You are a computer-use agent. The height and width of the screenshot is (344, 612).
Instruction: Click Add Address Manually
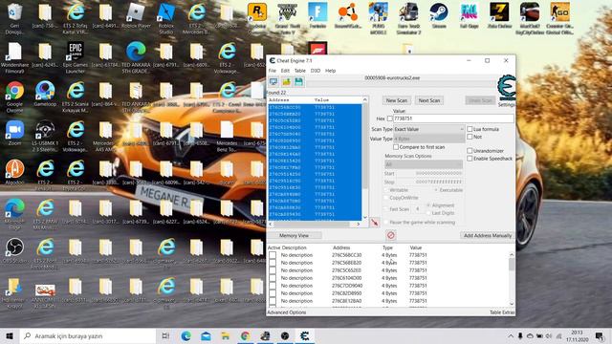tap(488, 236)
